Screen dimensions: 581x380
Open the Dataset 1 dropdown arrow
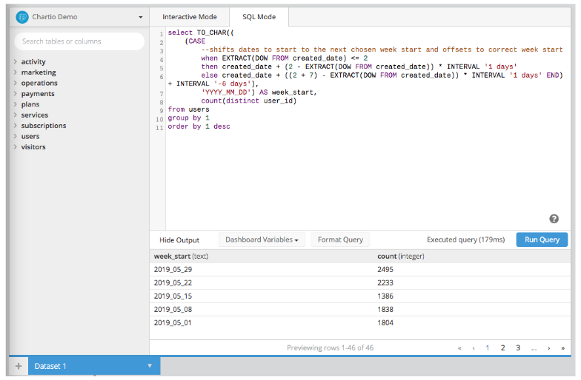click(x=150, y=365)
